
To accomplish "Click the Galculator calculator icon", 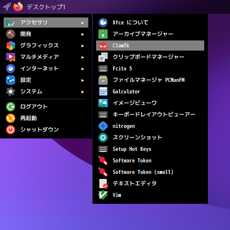I will (x=103, y=92).
